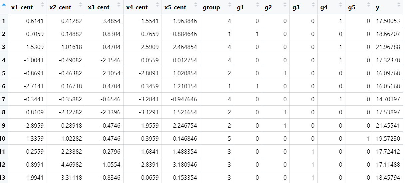The image size is (405, 183).
Task: Click the x3_cent value 3.4854
Action: [x=112, y=21]
